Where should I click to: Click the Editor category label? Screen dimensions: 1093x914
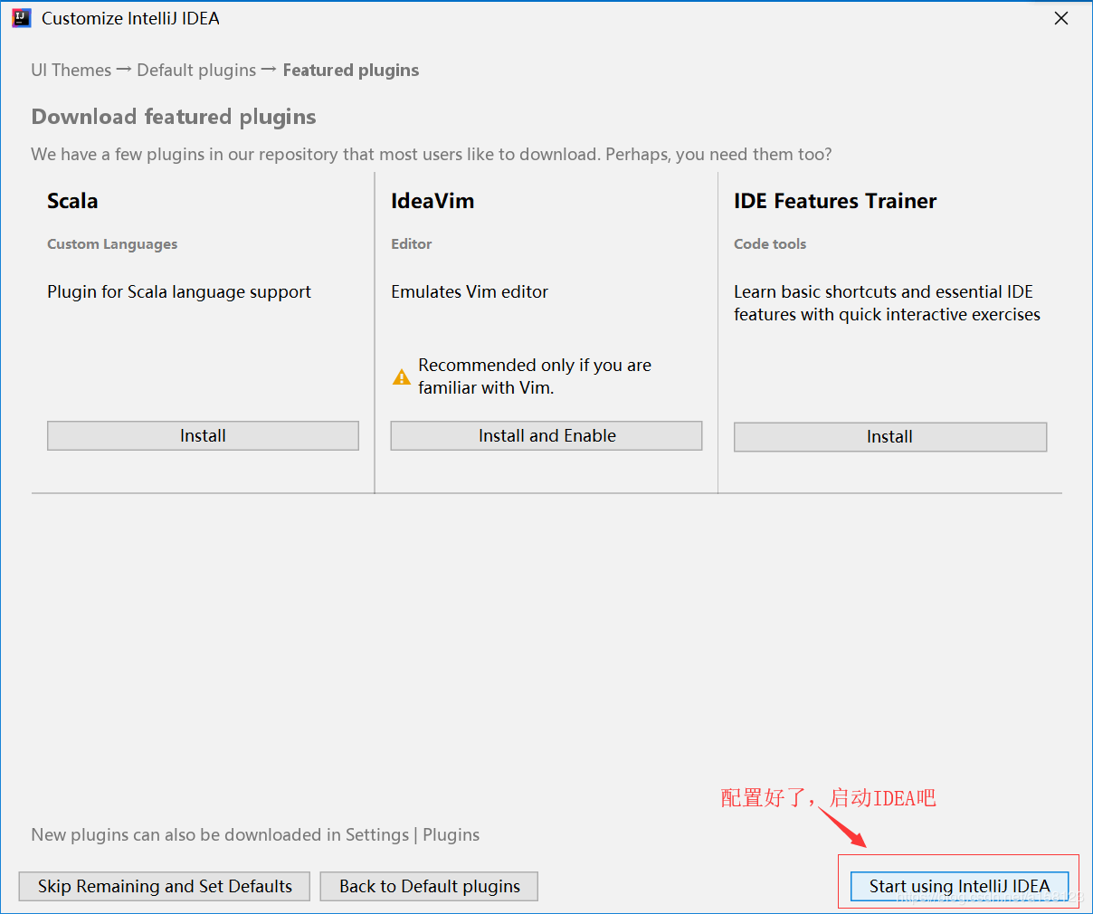412,244
